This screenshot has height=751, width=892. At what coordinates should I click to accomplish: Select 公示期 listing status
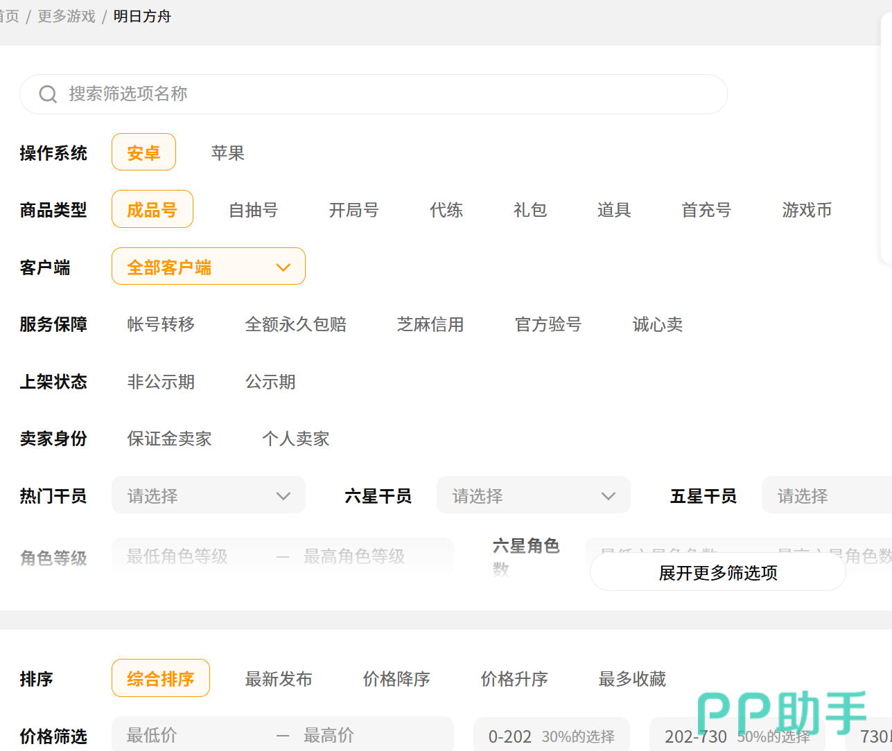[x=270, y=382]
